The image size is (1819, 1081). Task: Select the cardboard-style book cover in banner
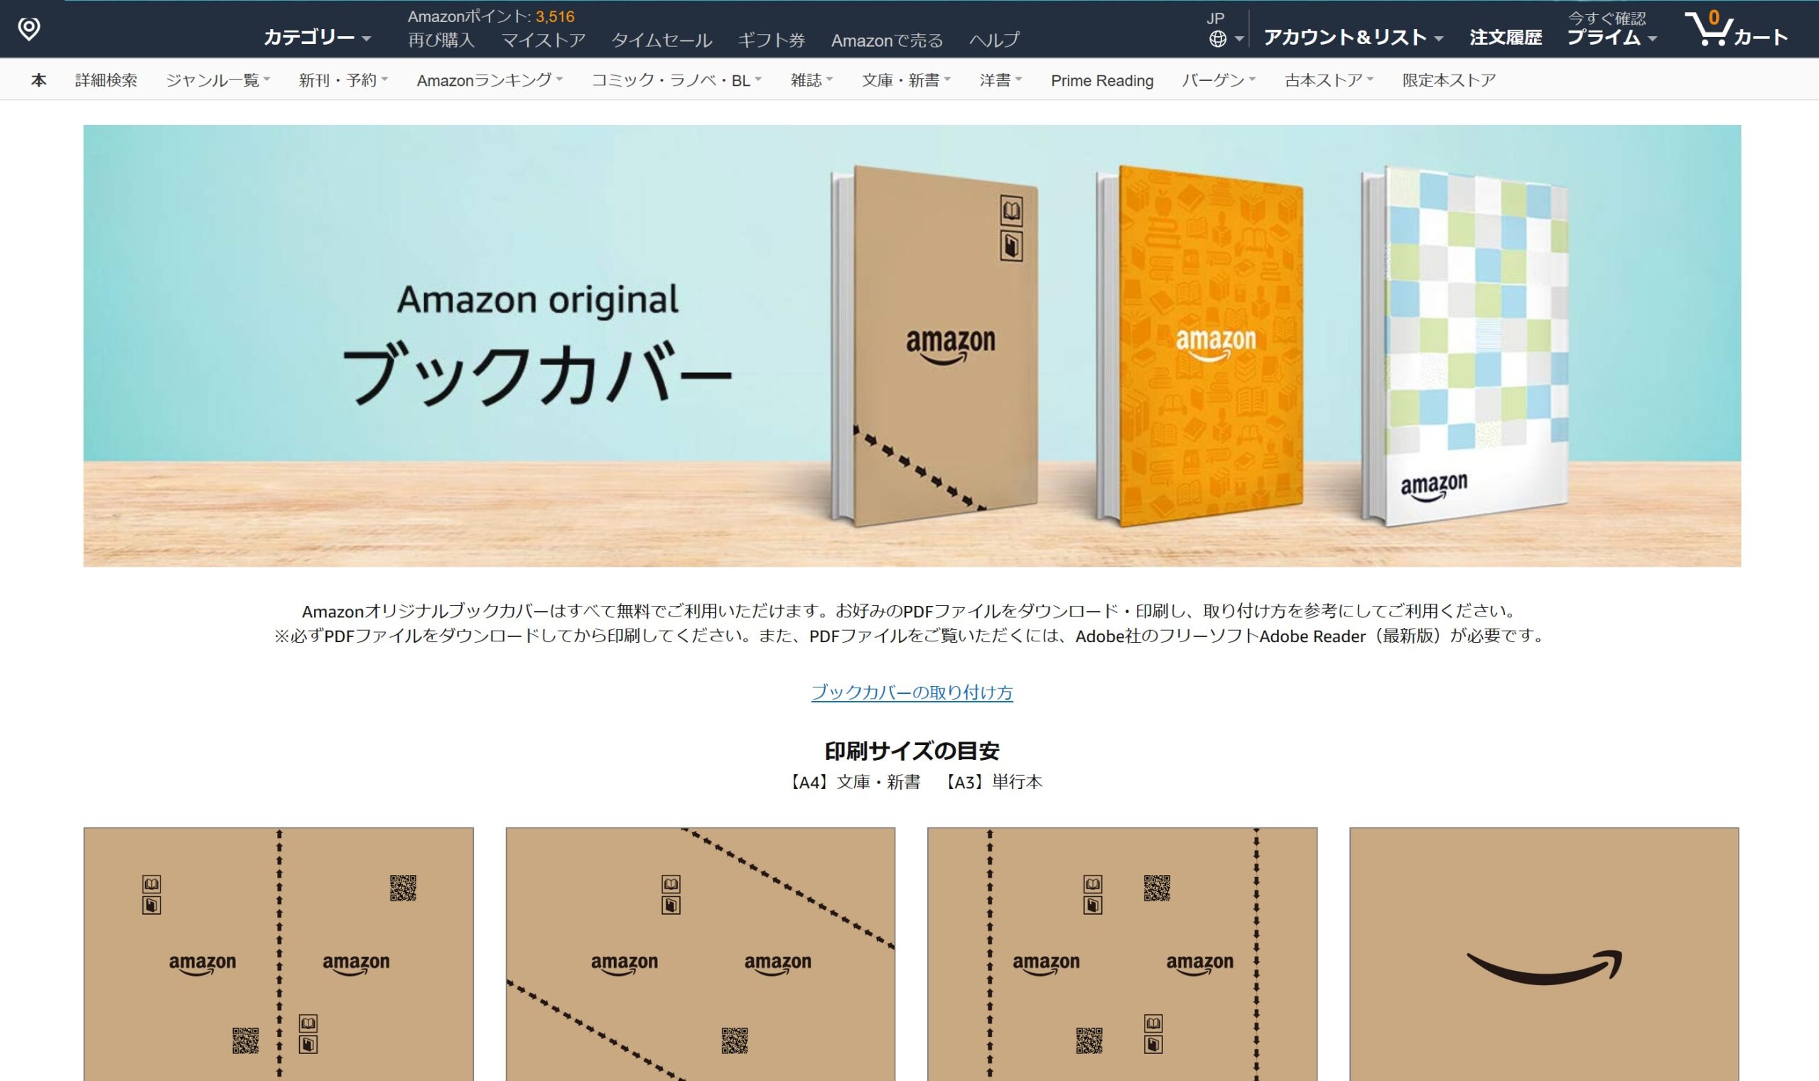tap(935, 346)
